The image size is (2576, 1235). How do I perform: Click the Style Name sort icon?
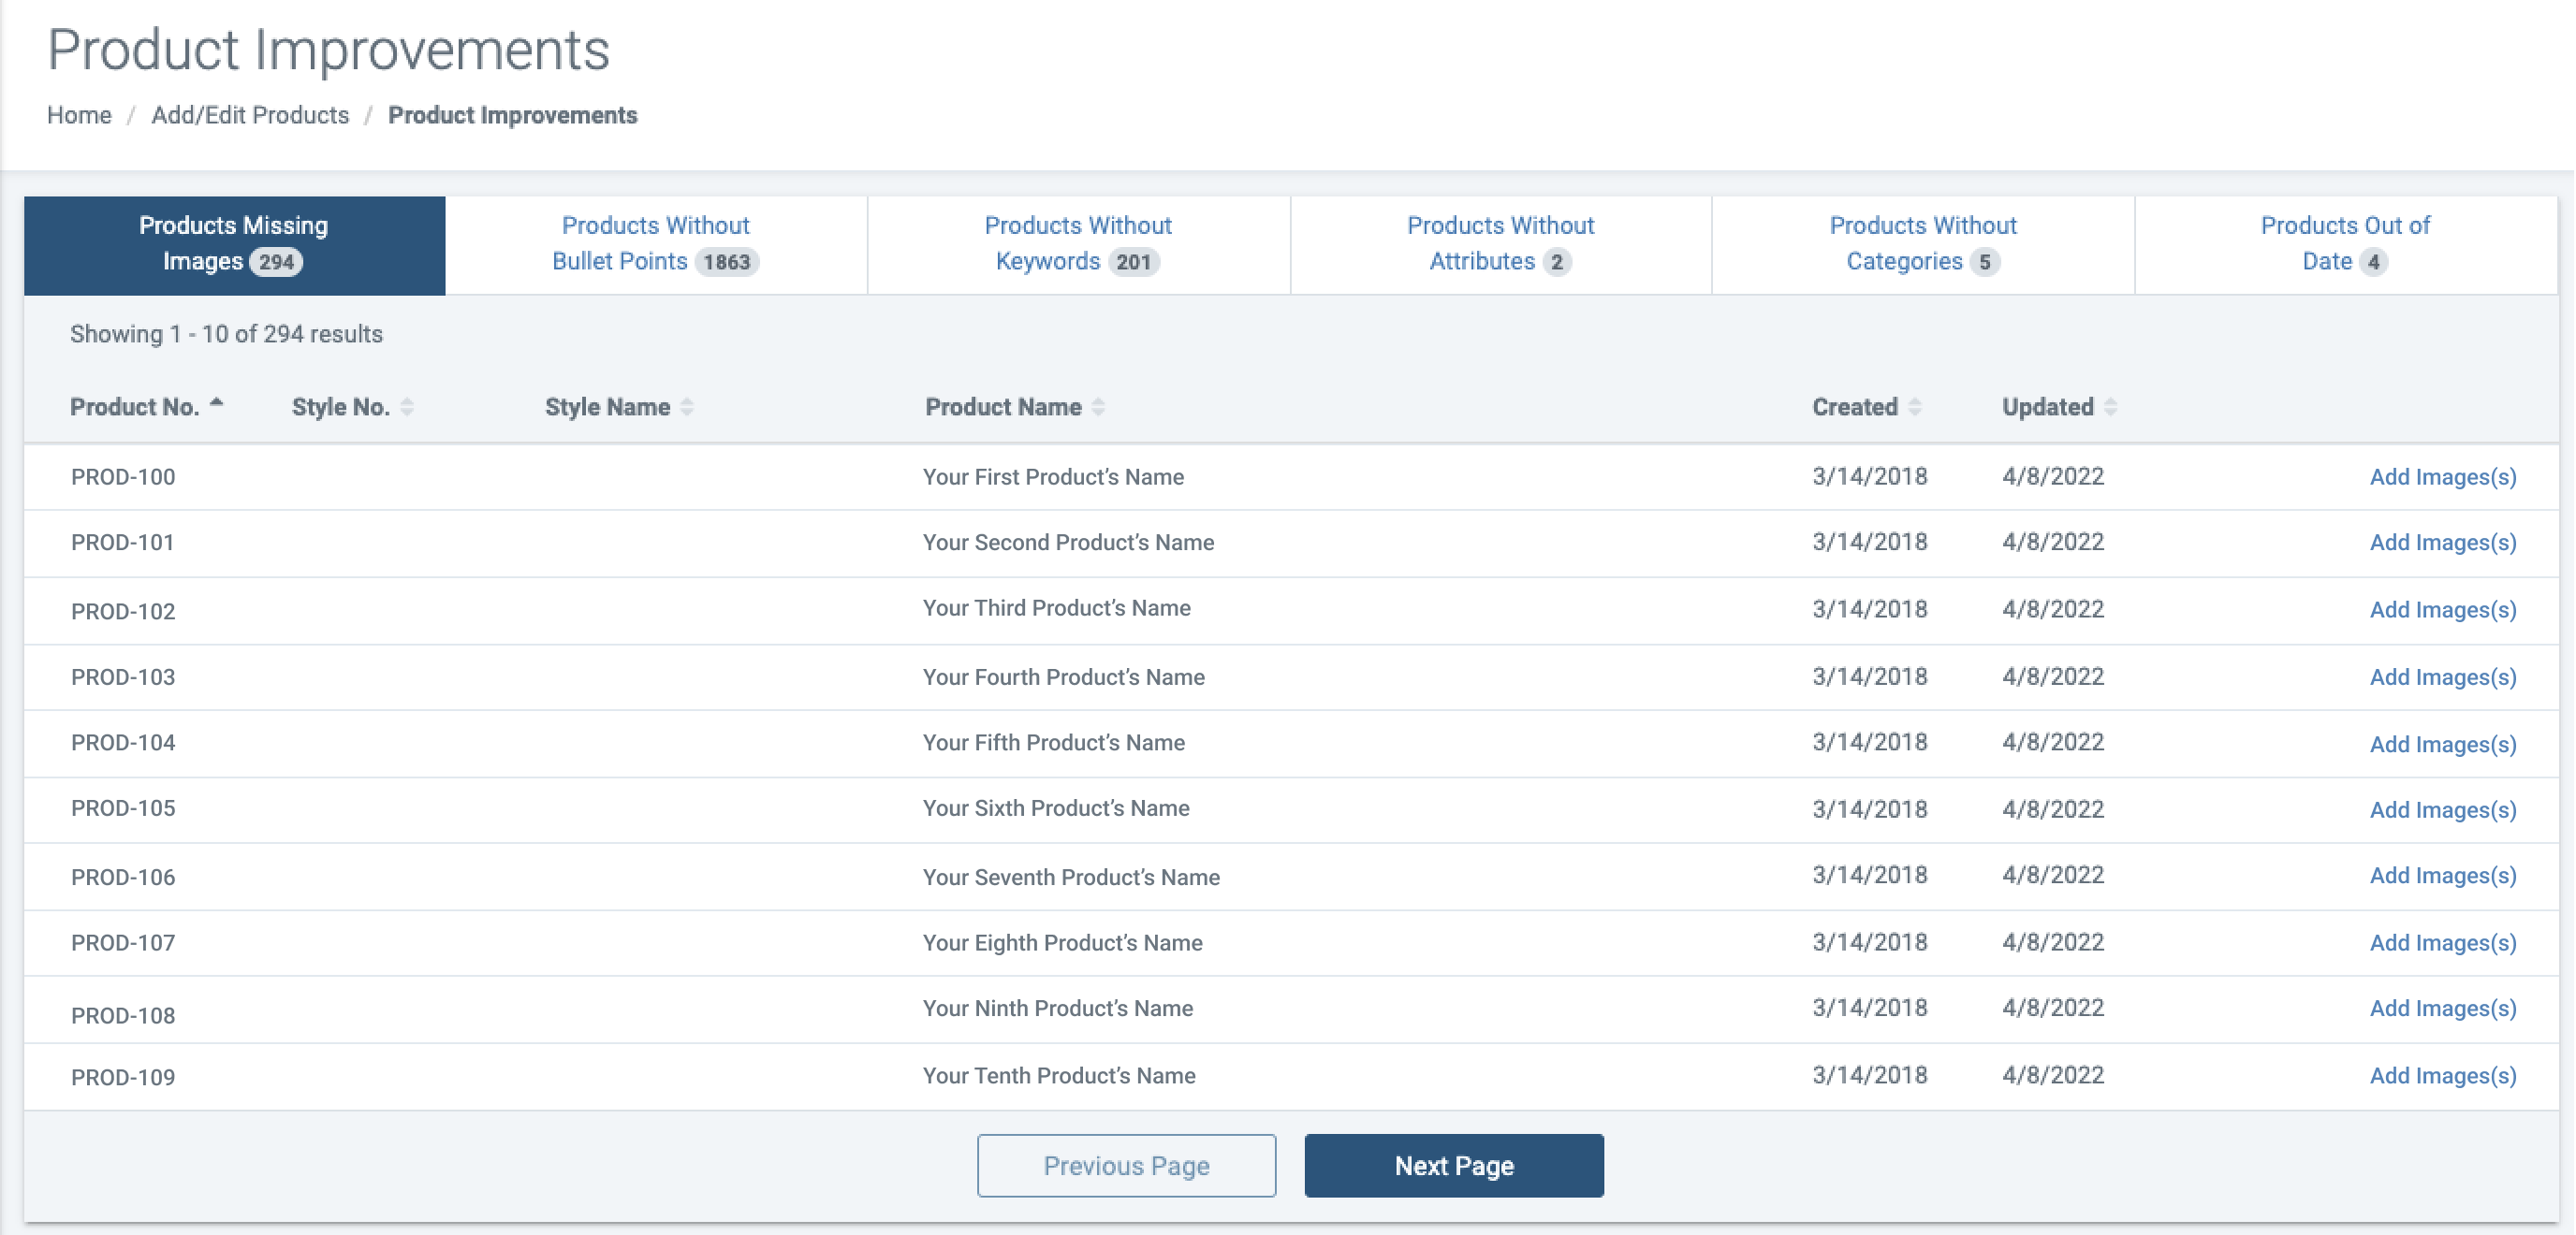click(687, 407)
